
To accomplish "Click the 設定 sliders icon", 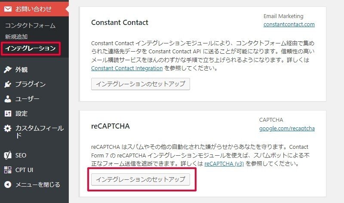I will pyautogui.click(x=8, y=114).
